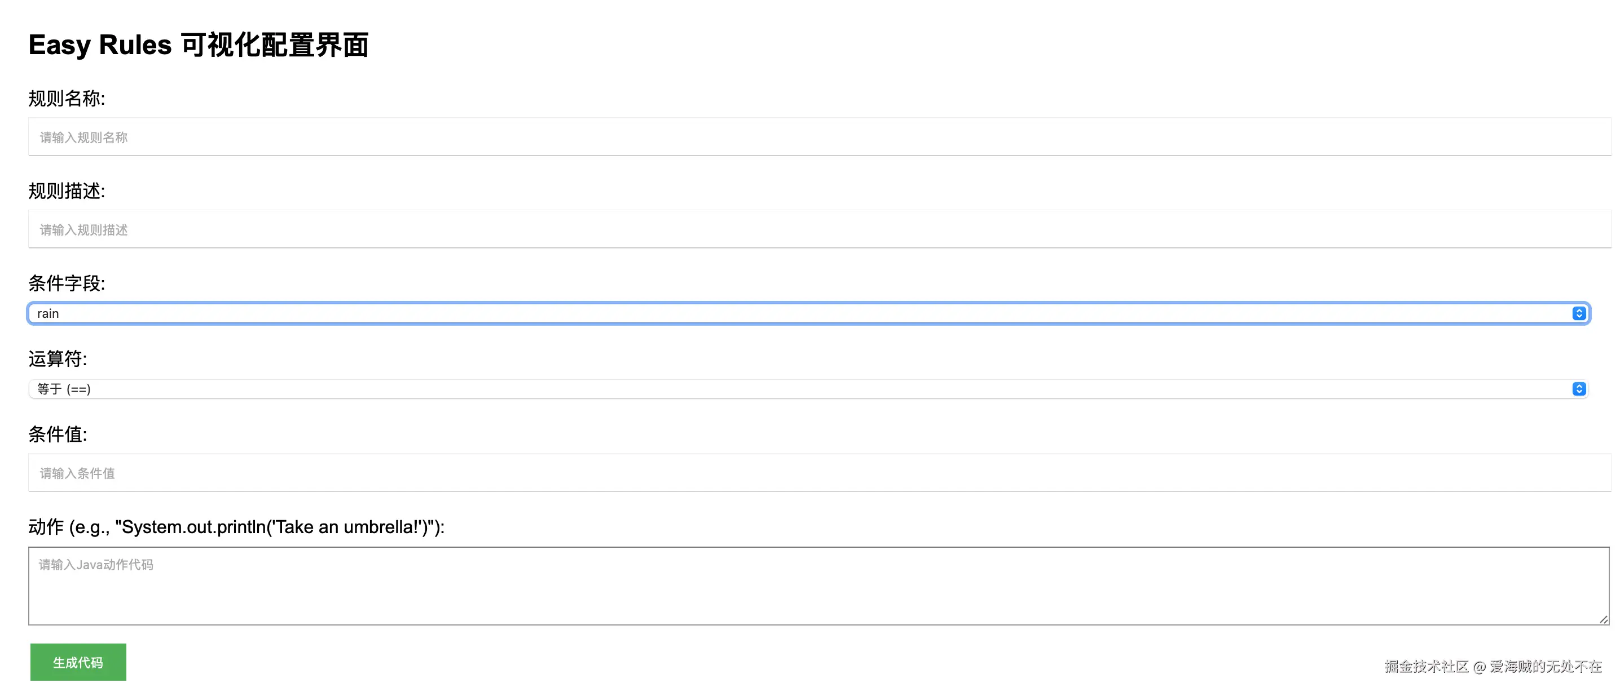
Task: Click the resize handle of the action textarea
Action: coord(1603,620)
